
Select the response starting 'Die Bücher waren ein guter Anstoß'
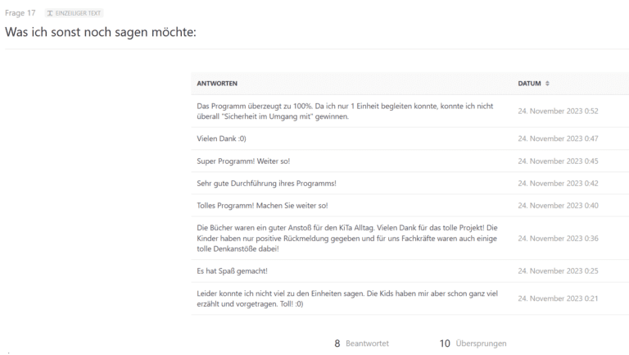pyautogui.click(x=347, y=238)
